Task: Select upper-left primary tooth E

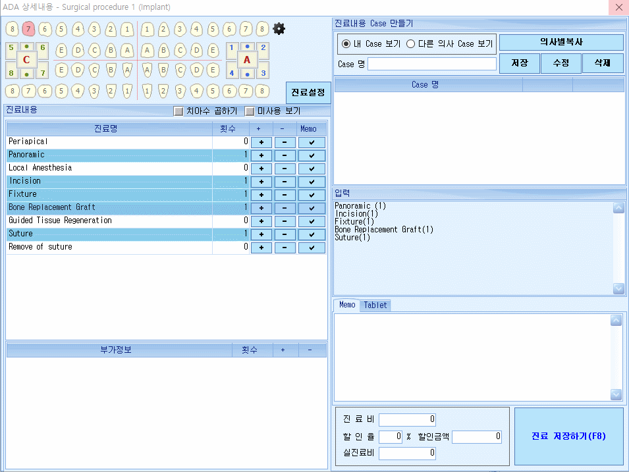Action: click(x=61, y=50)
